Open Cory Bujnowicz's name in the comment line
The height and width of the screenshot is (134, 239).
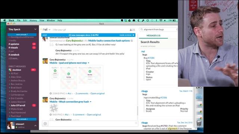(74, 41)
